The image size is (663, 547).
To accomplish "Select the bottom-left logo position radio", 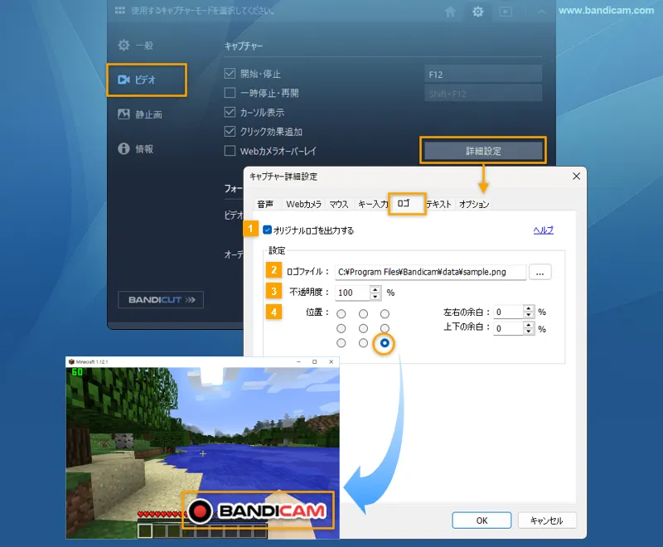I will (341, 343).
